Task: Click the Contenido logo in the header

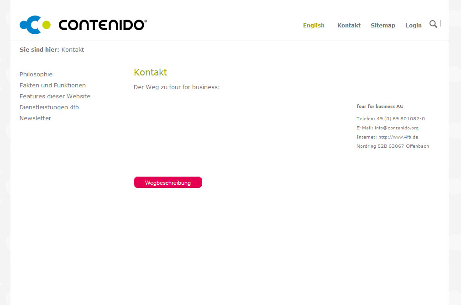Action: (x=83, y=25)
